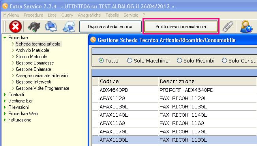The height and width of the screenshot is (146, 257).
Task: Select cell with code ADX4640PD
Action: pyautogui.click(x=128, y=90)
